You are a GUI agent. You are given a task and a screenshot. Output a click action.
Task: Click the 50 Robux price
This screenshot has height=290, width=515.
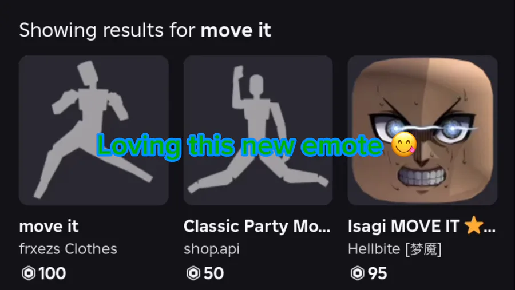(214, 273)
